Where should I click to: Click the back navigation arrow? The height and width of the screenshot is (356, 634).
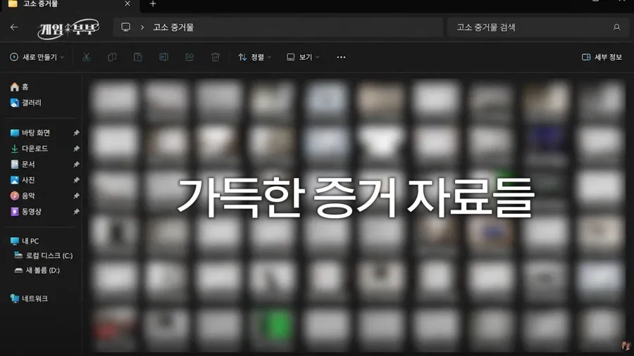tap(14, 27)
